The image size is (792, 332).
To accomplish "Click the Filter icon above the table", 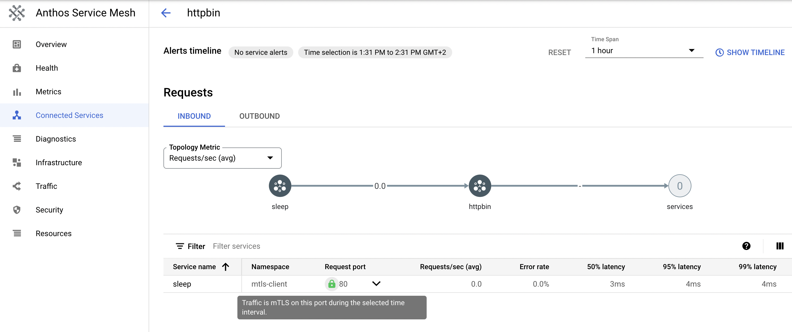I will coord(180,246).
